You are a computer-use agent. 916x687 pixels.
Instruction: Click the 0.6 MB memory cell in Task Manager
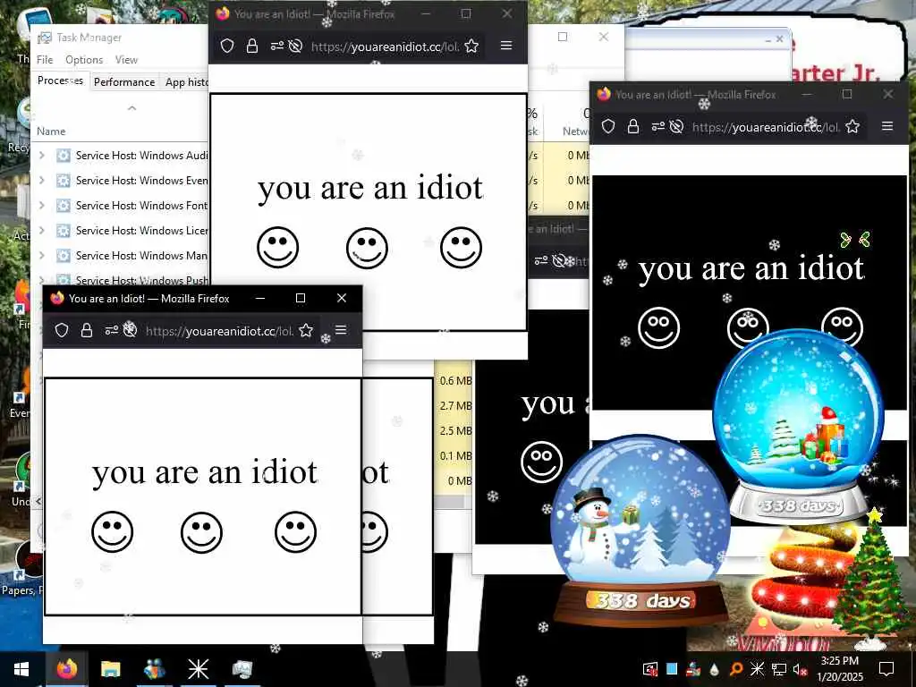pos(455,380)
